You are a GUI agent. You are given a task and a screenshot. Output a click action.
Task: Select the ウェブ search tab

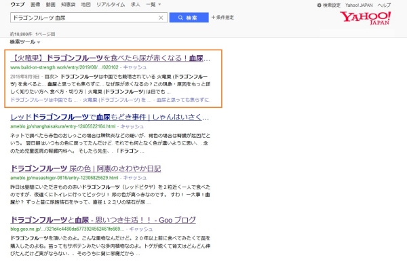tap(18, 5)
